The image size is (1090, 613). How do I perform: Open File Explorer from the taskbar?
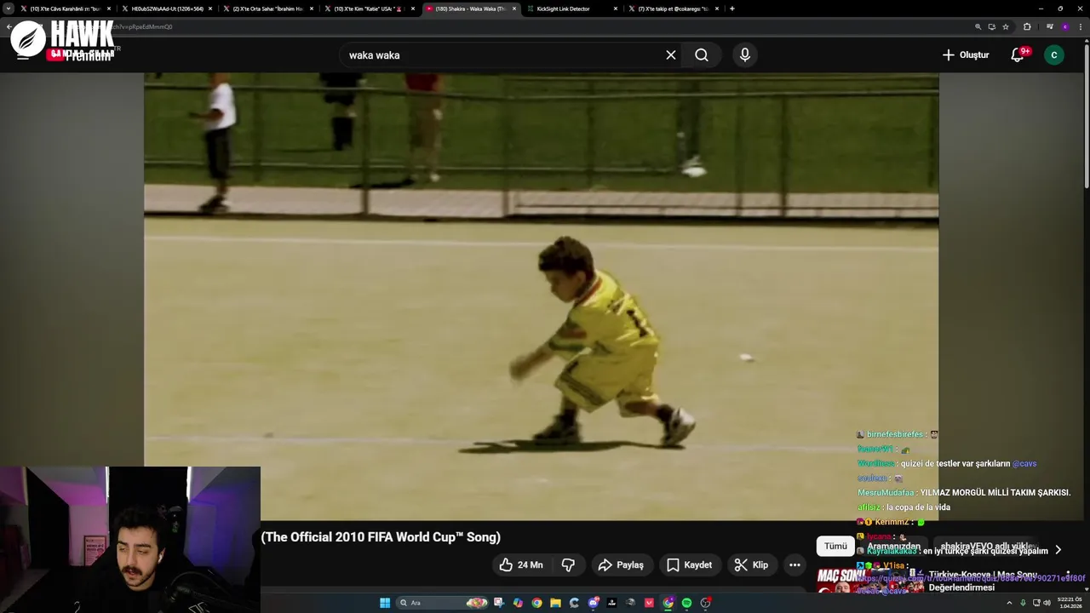(555, 603)
